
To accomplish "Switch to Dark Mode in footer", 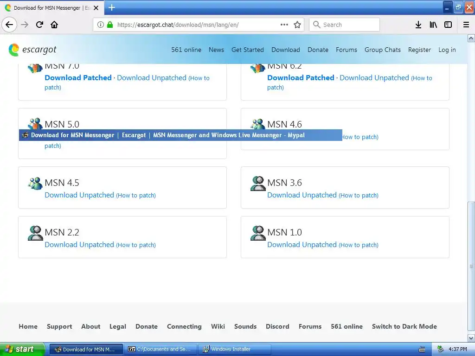I will pyautogui.click(x=404, y=326).
